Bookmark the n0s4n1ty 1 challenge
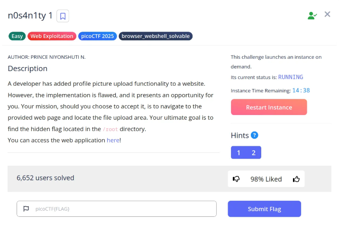 click(63, 16)
